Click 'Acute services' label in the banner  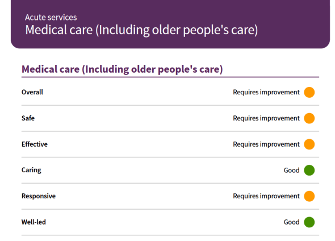51,17
